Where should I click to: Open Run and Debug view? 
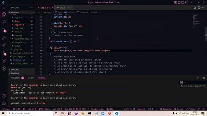(x=4, y=38)
